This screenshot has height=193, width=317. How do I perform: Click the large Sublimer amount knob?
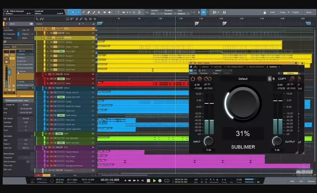click(243, 103)
